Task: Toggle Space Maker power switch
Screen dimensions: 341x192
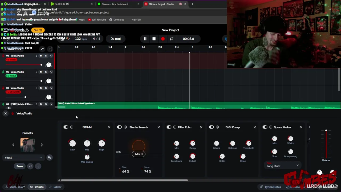Action: click(265, 127)
